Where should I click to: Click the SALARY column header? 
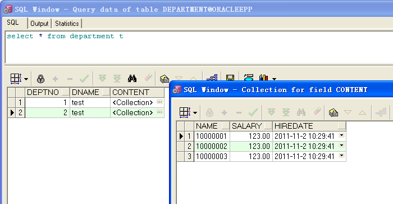click(252, 126)
